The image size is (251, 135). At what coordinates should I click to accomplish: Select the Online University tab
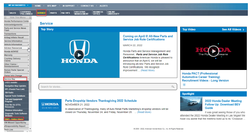click(113, 13)
